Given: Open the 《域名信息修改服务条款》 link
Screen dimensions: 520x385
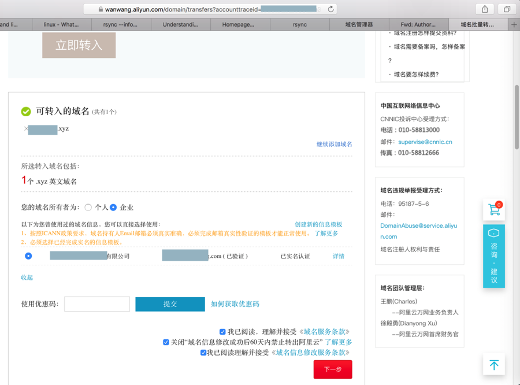Looking at the screenshot, I should pyautogui.click(x=310, y=353).
